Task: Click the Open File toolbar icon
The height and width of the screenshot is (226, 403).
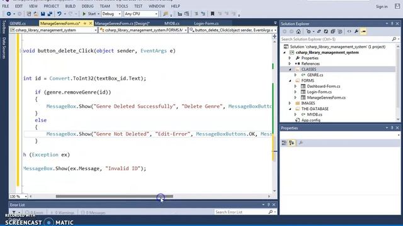Action: (x=36, y=14)
